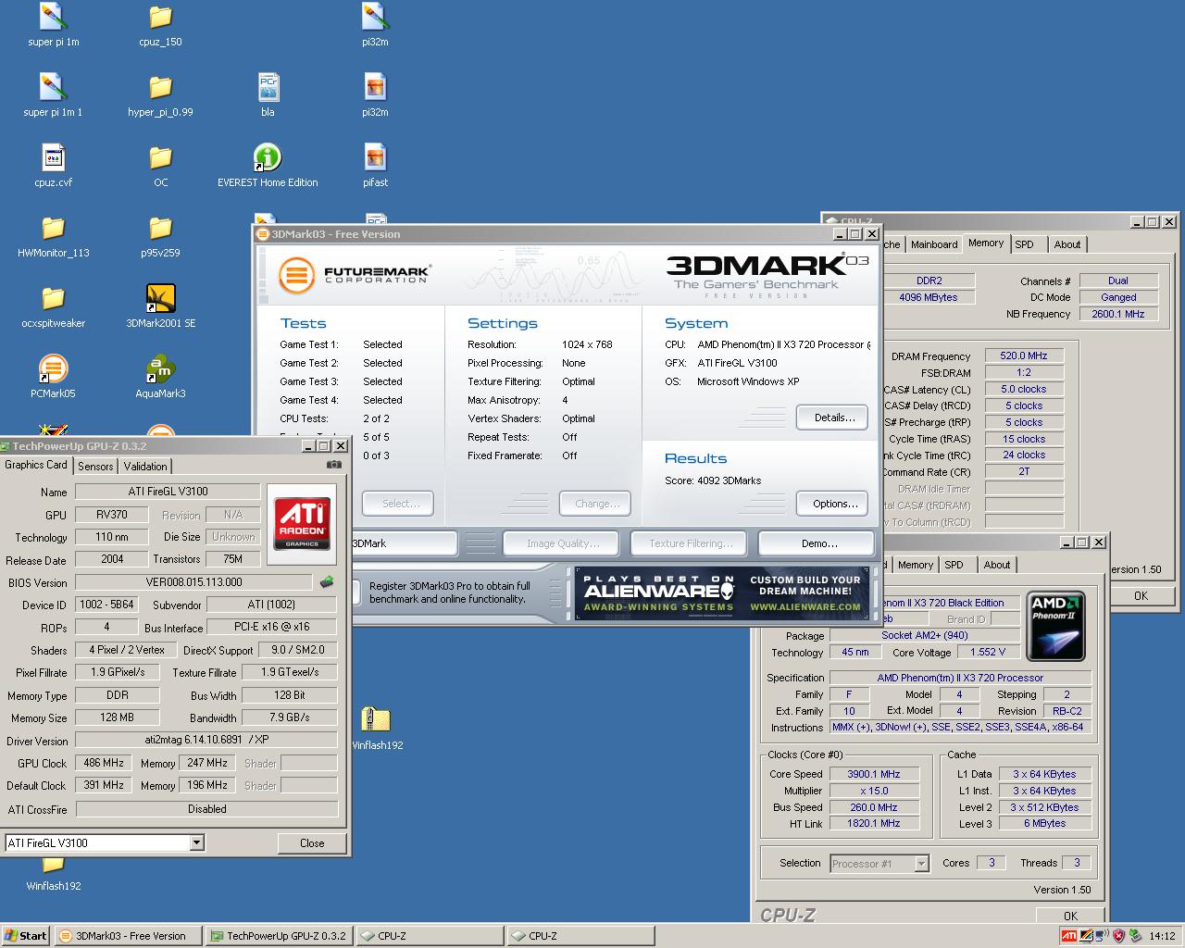Click Select button under 3DMark03 Tests
The image size is (1185, 948).
tap(398, 504)
